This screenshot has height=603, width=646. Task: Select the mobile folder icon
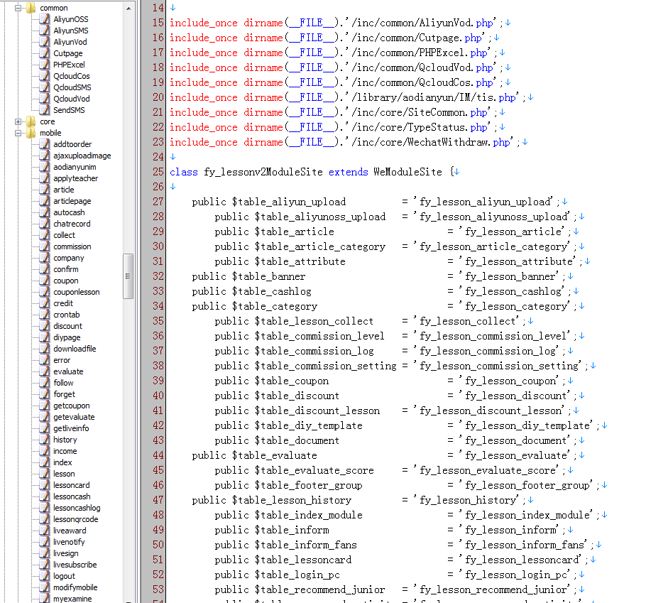(x=31, y=133)
